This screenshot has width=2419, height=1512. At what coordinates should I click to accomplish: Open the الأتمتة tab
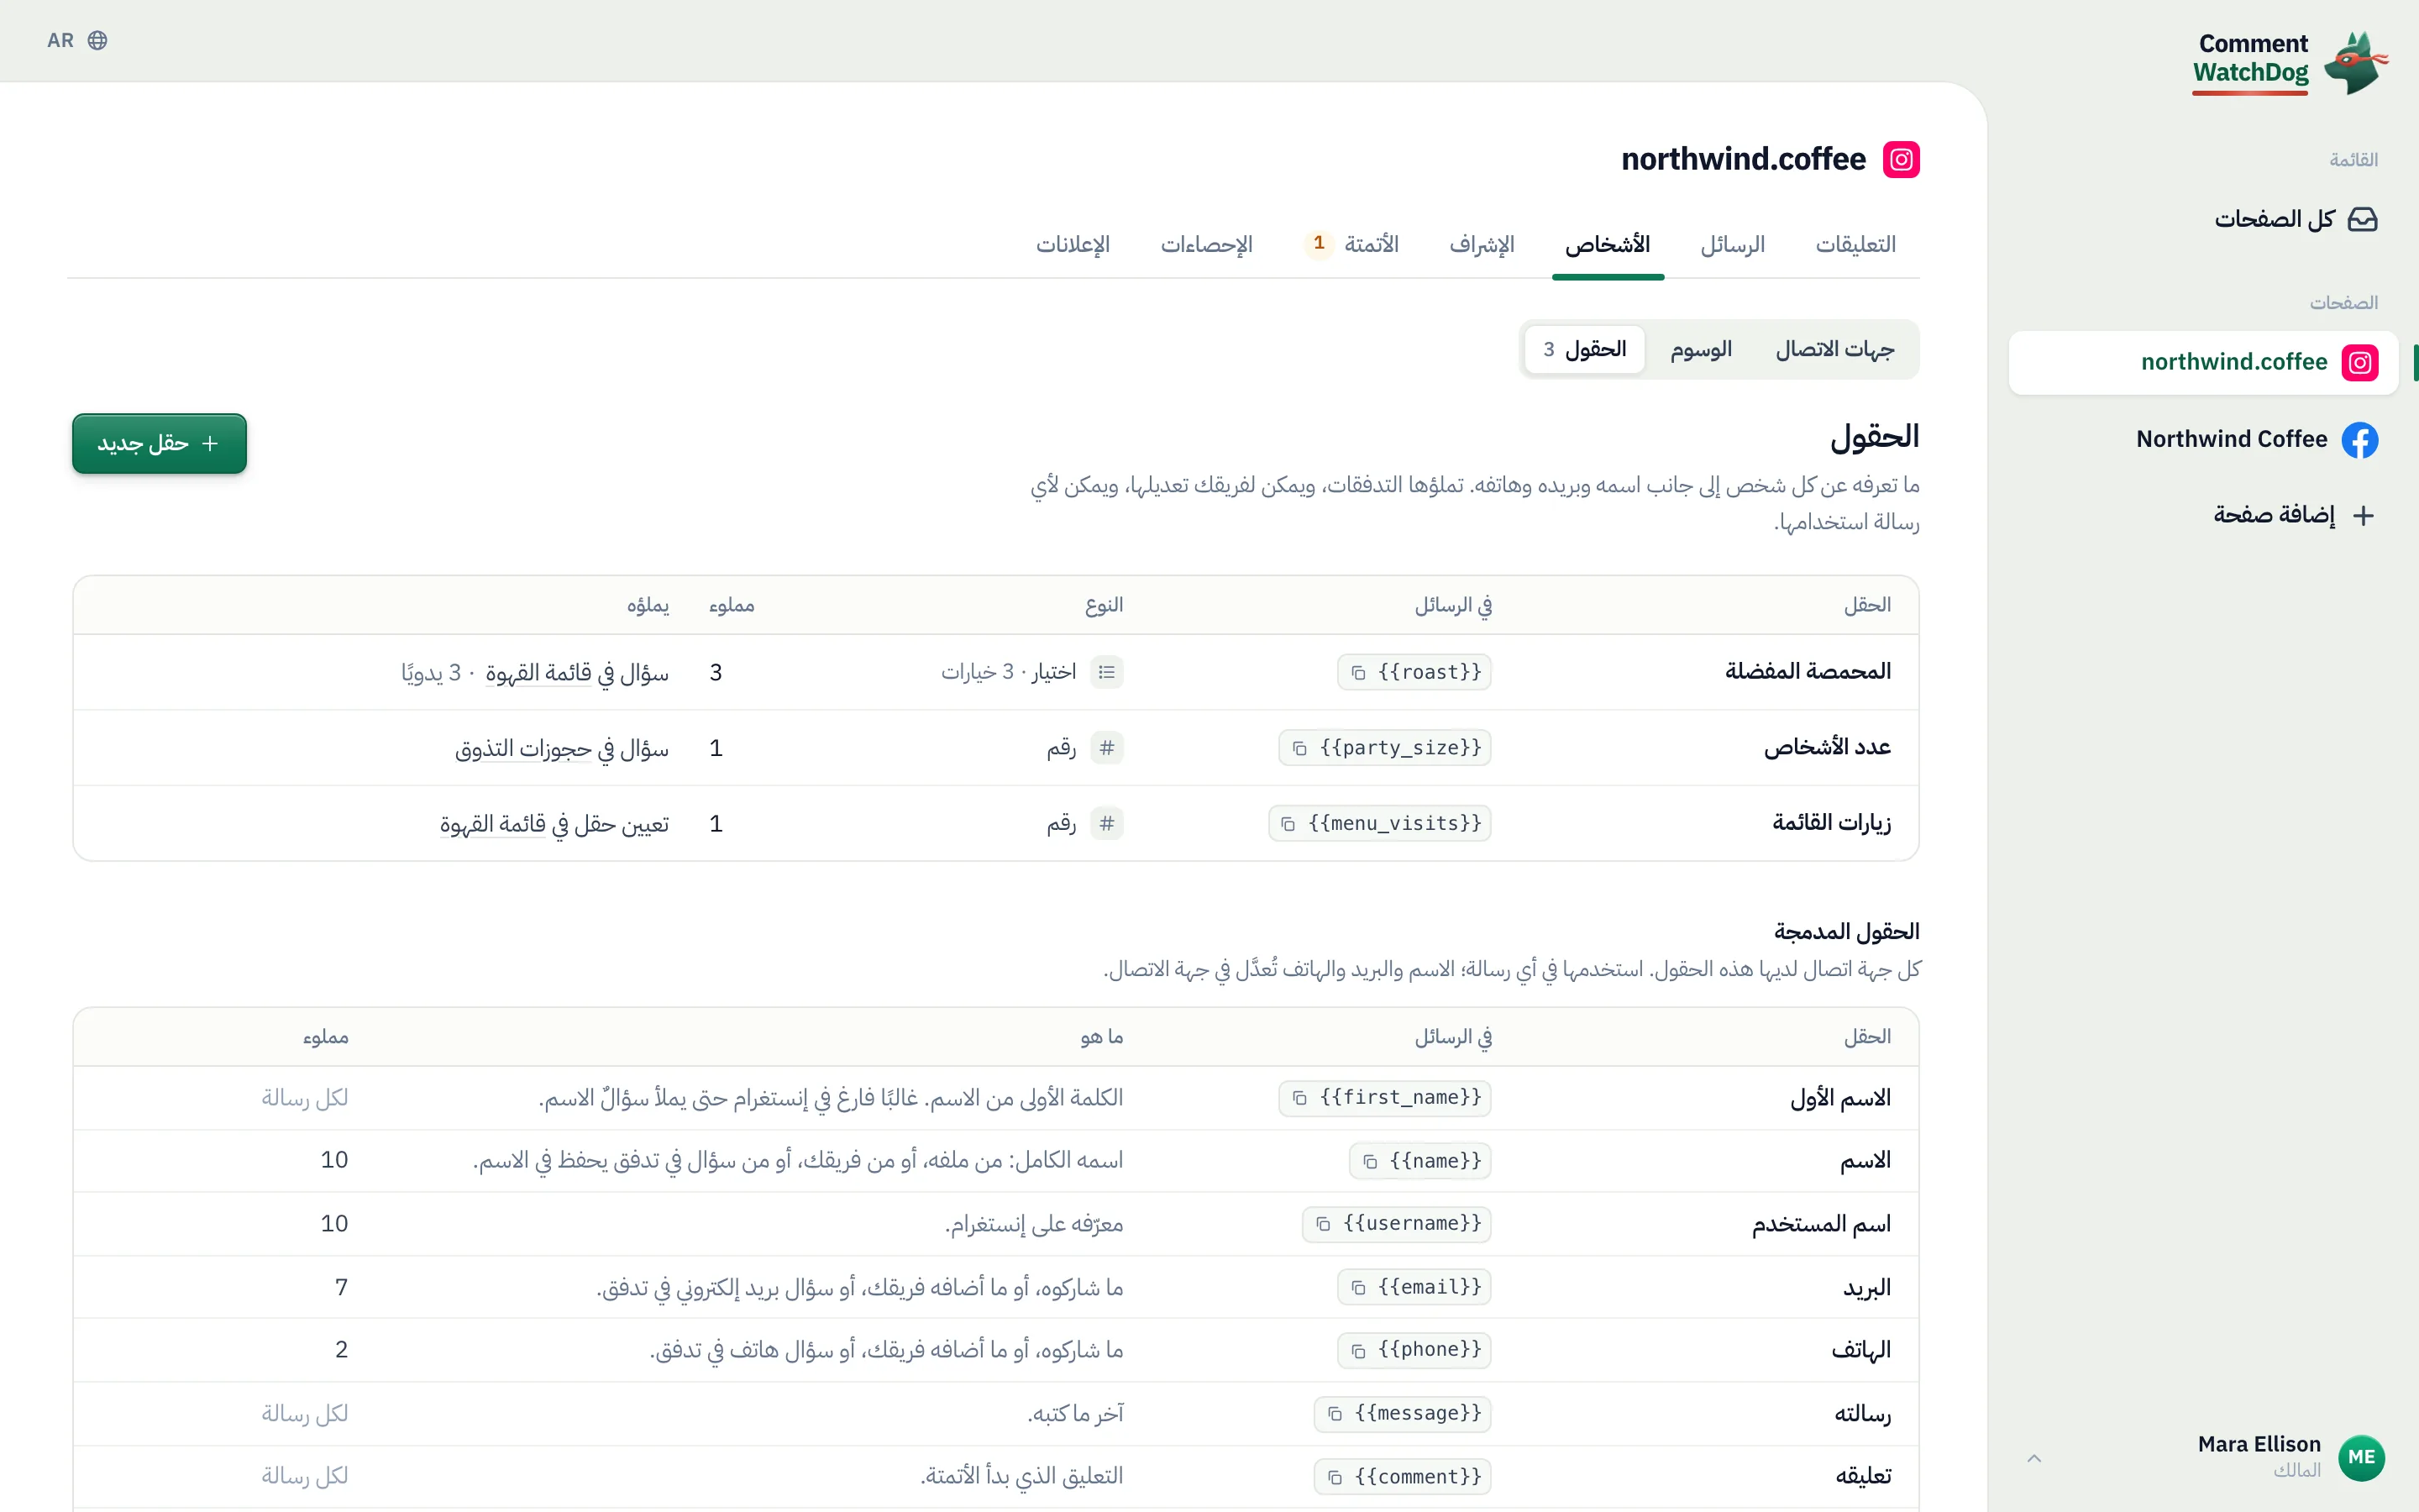pyautogui.click(x=1352, y=245)
